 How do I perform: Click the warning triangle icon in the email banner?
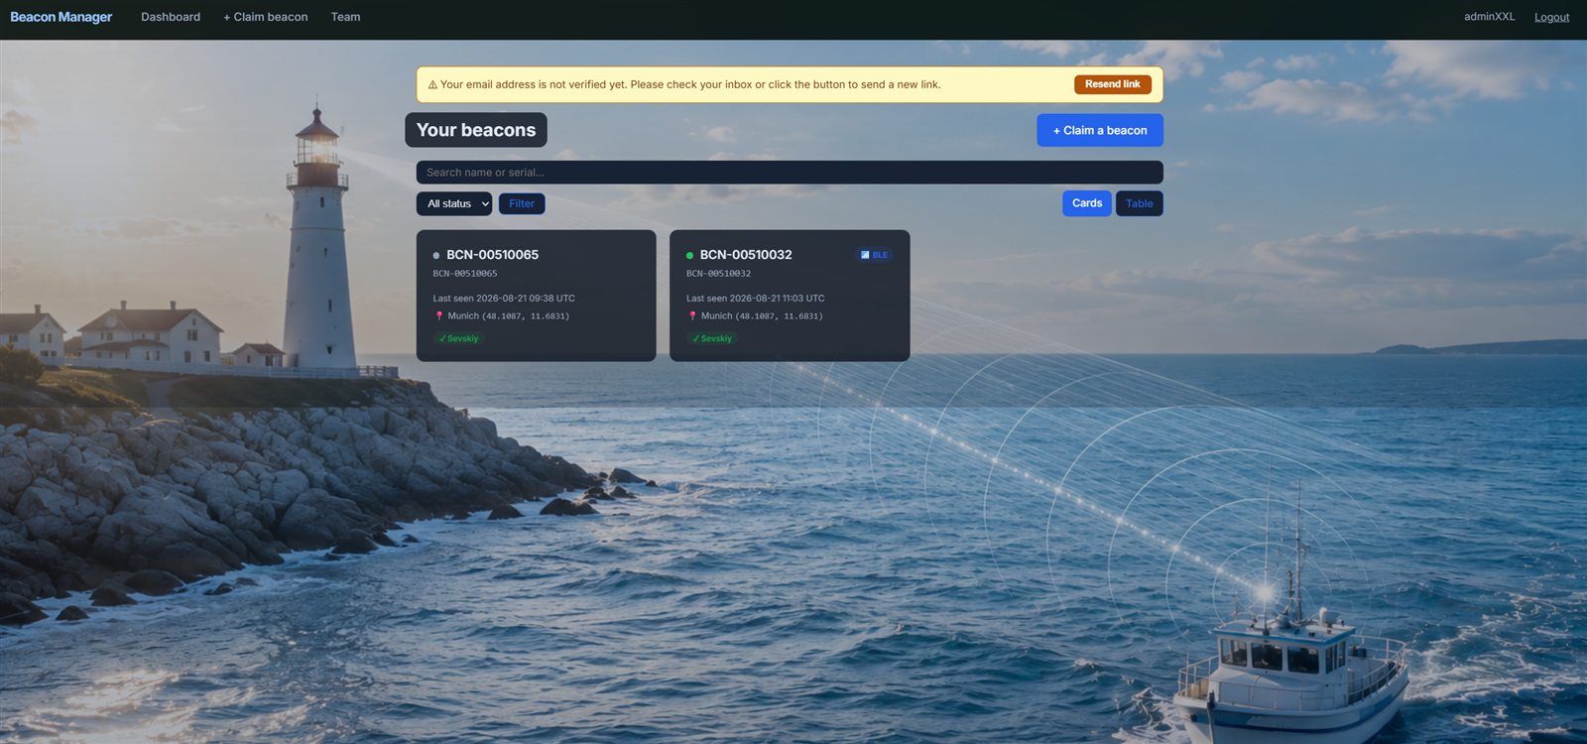(x=432, y=85)
